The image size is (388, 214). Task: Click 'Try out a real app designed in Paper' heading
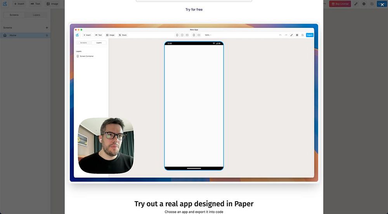pyautogui.click(x=194, y=204)
